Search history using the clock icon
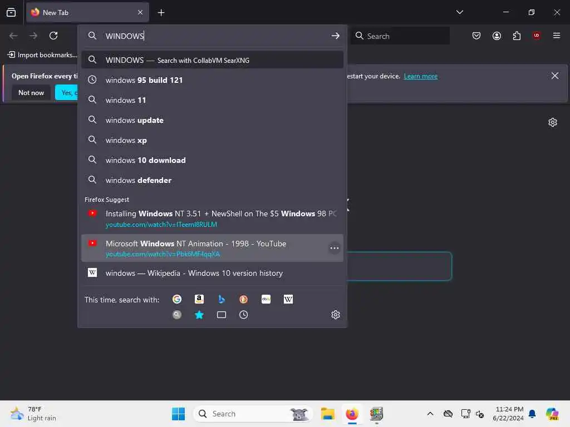This screenshot has width=570, height=427. (x=244, y=315)
